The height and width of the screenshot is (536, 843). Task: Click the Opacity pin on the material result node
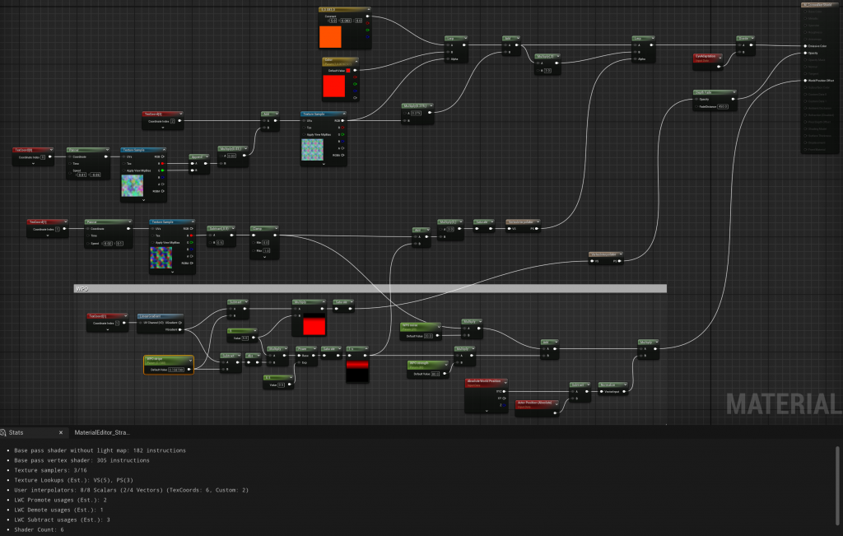click(804, 54)
